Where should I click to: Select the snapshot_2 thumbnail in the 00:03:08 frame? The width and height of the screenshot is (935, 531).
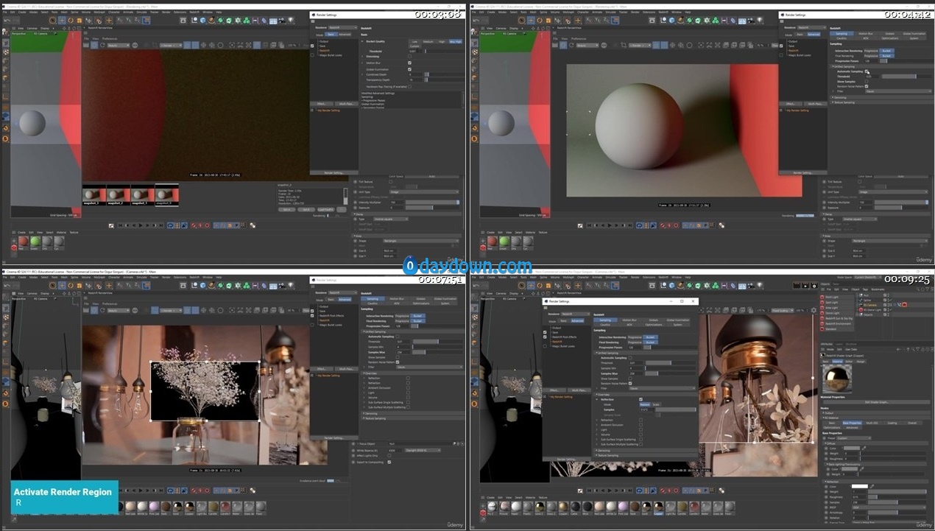[x=119, y=195]
